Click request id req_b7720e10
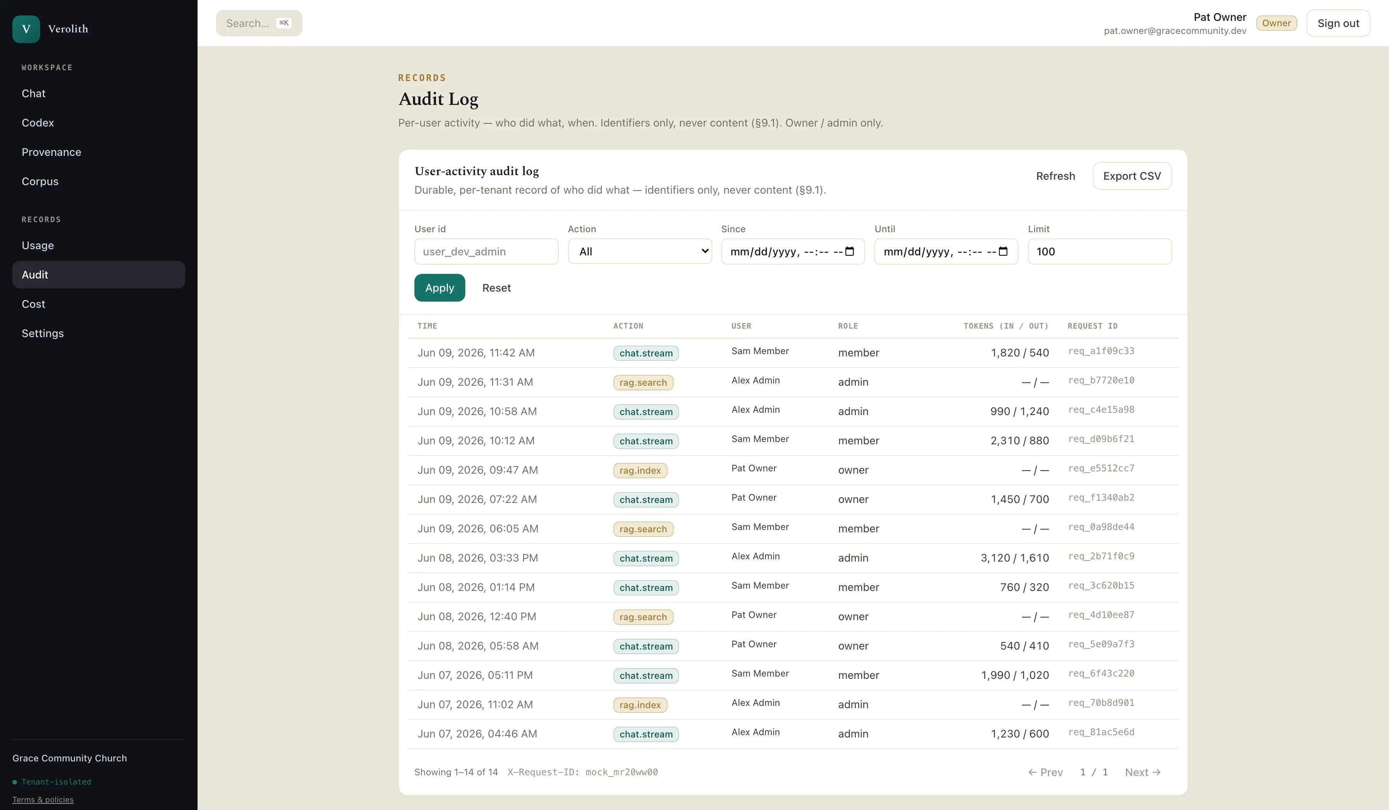The image size is (1389, 810). (x=1101, y=380)
